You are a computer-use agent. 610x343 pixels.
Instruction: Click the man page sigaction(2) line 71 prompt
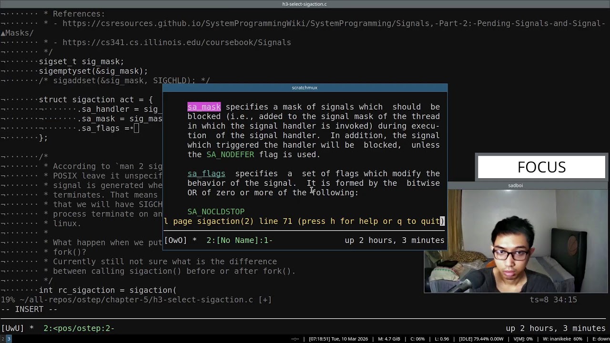(304, 222)
